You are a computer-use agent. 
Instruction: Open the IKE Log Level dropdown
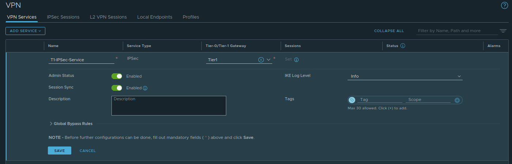pyautogui.click(x=405, y=77)
